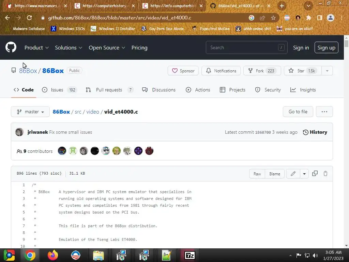Click the Sign in link
This screenshot has height=262, width=349.
301,48
